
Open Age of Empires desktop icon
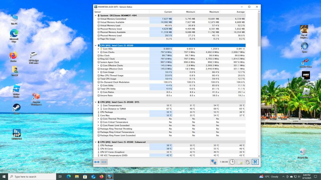(x=304, y=32)
